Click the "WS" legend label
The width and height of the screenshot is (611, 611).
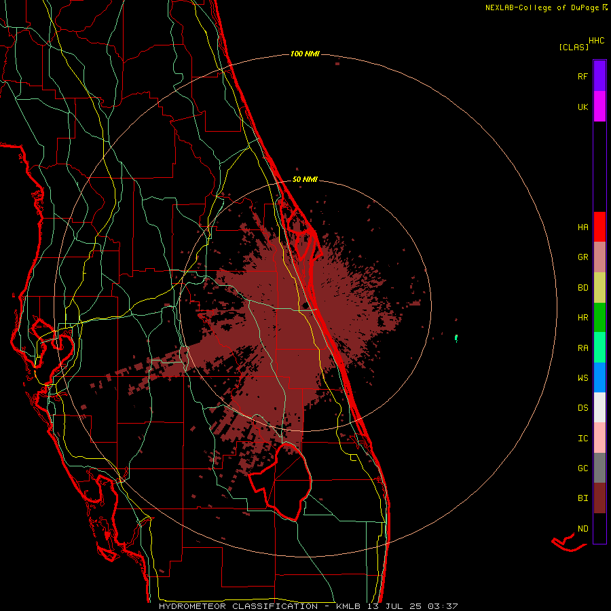pos(582,377)
